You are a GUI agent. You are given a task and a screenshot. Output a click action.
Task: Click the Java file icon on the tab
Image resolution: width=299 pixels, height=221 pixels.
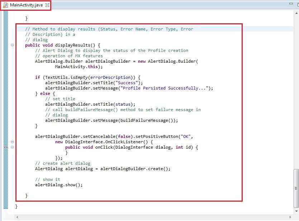(6, 5)
